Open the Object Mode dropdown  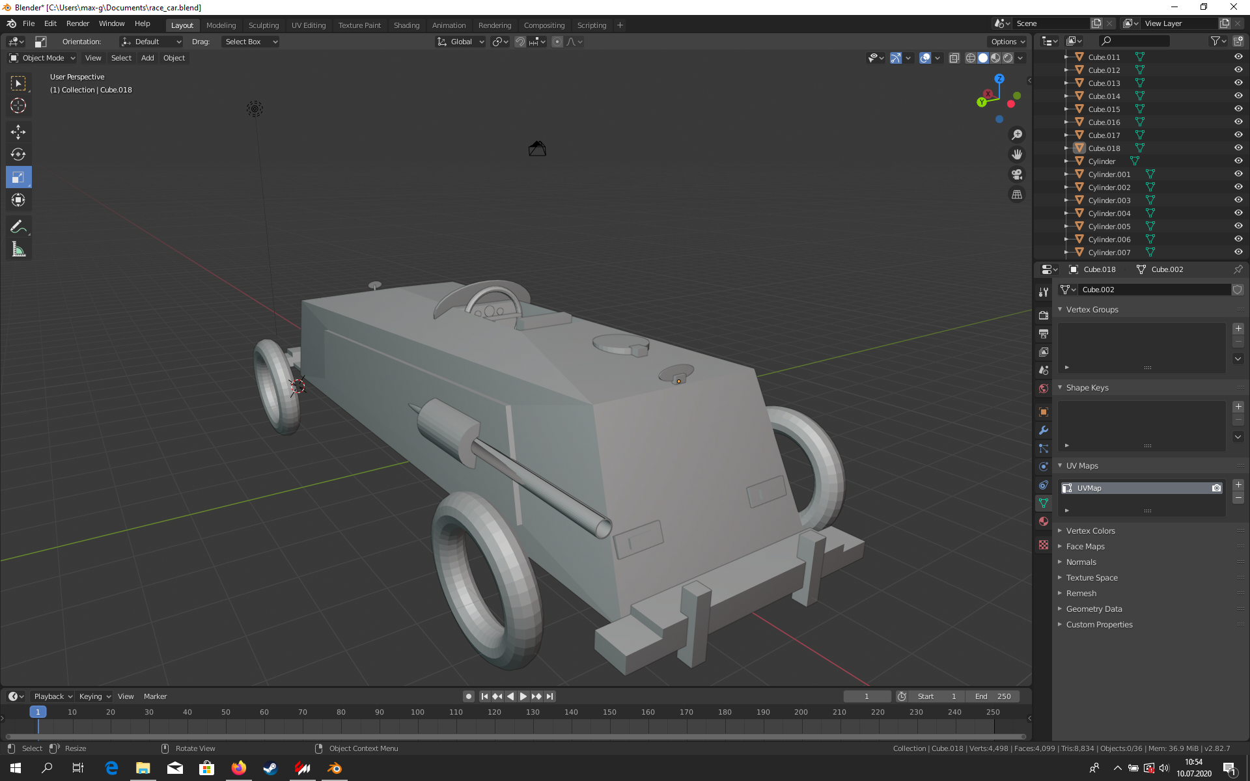point(42,58)
